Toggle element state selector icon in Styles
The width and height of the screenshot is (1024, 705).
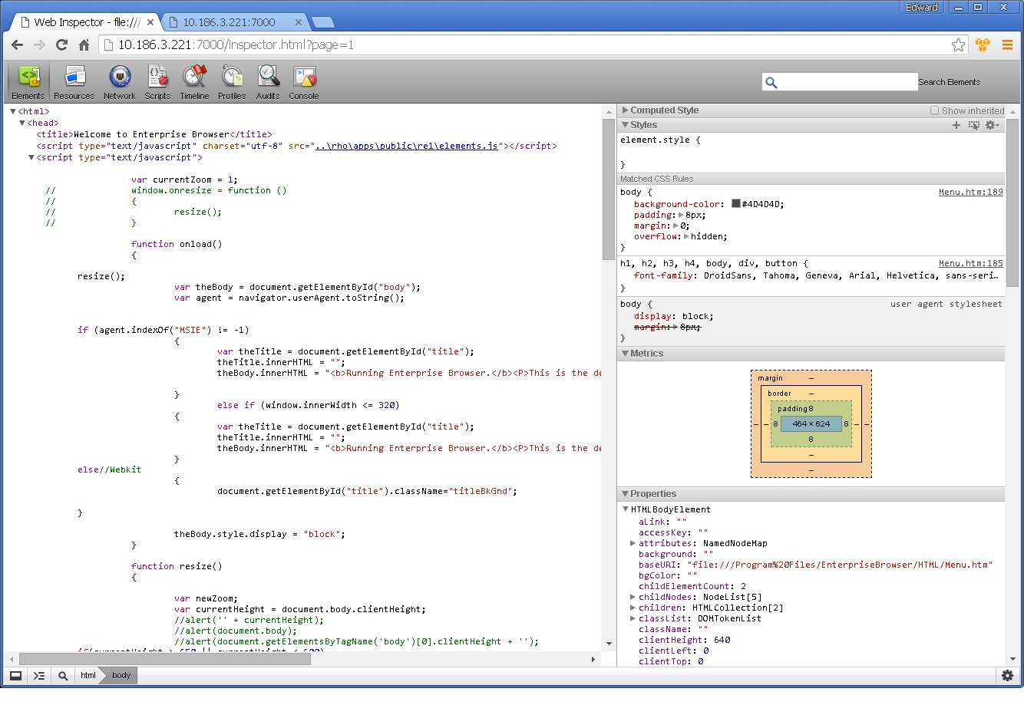click(x=974, y=125)
